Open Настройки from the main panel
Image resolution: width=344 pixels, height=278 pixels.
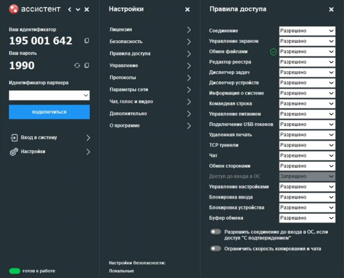50,152
